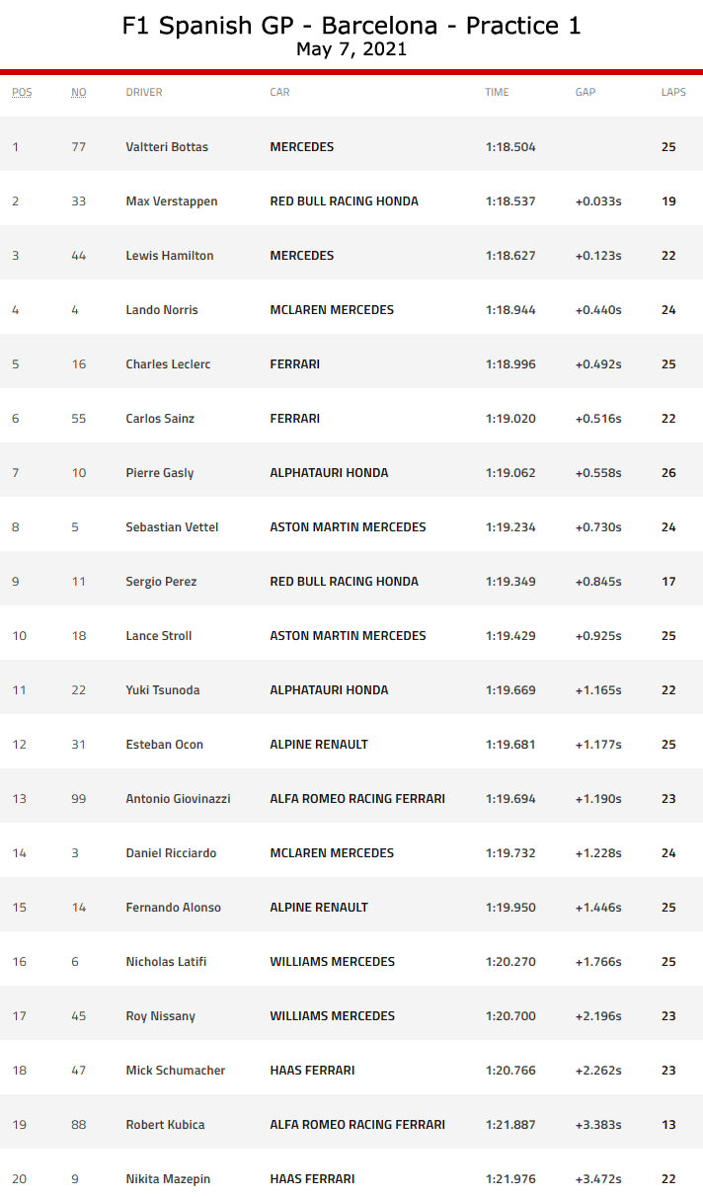Select Sergio Perez's gap +0.845s
Screen dimensions: 703x1197
tap(598, 582)
